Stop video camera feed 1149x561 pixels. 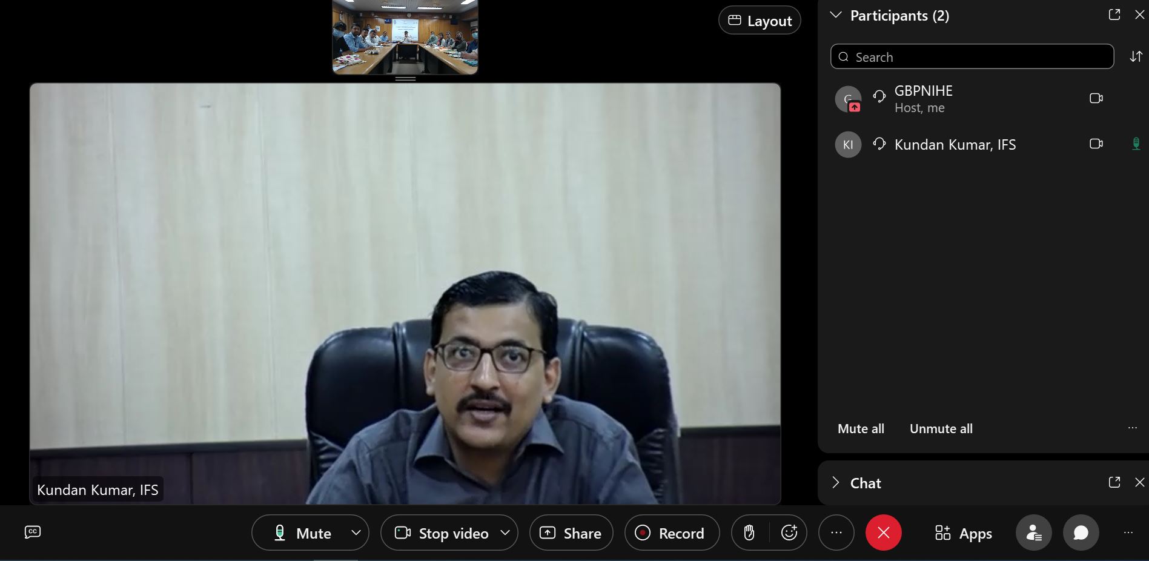point(442,533)
